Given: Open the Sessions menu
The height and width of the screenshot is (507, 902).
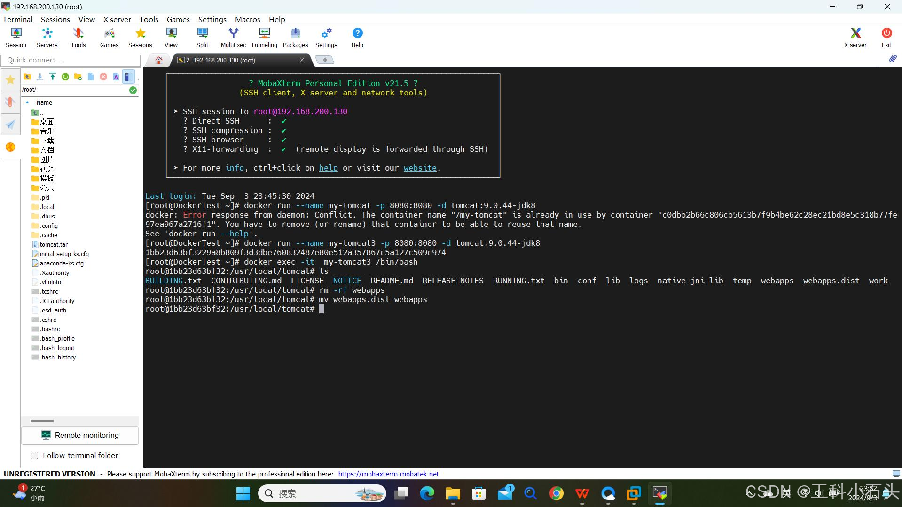Looking at the screenshot, I should click(55, 19).
